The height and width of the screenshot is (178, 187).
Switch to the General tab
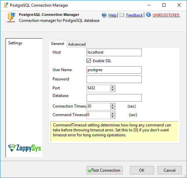point(57,44)
